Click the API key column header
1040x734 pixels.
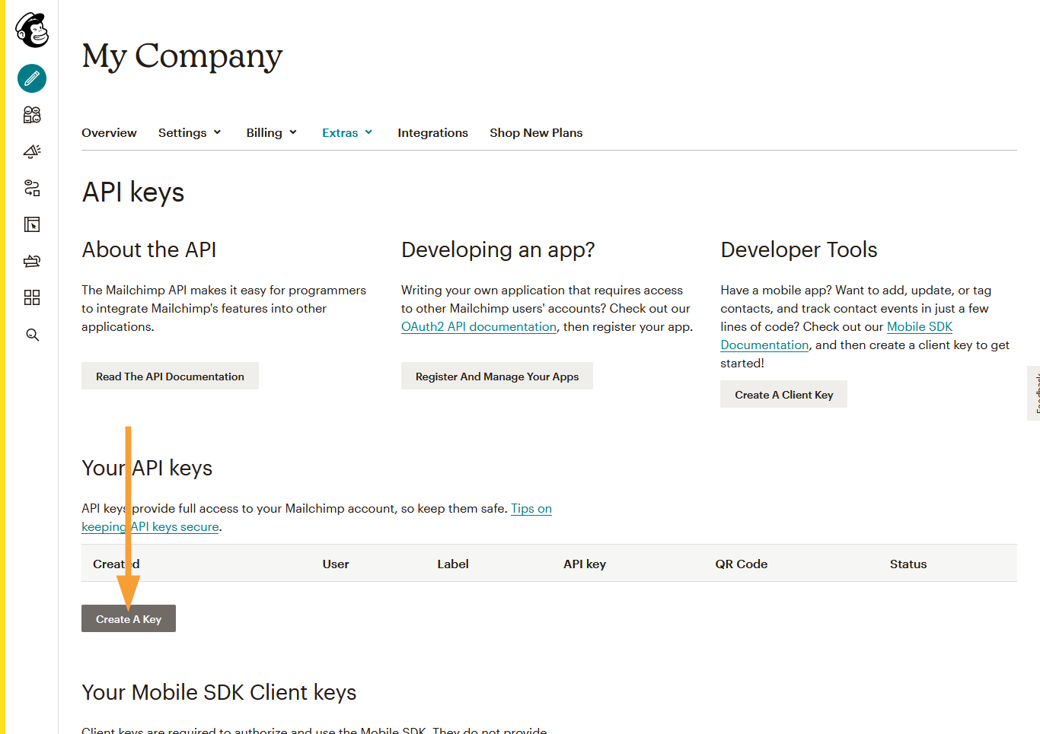tap(585, 564)
